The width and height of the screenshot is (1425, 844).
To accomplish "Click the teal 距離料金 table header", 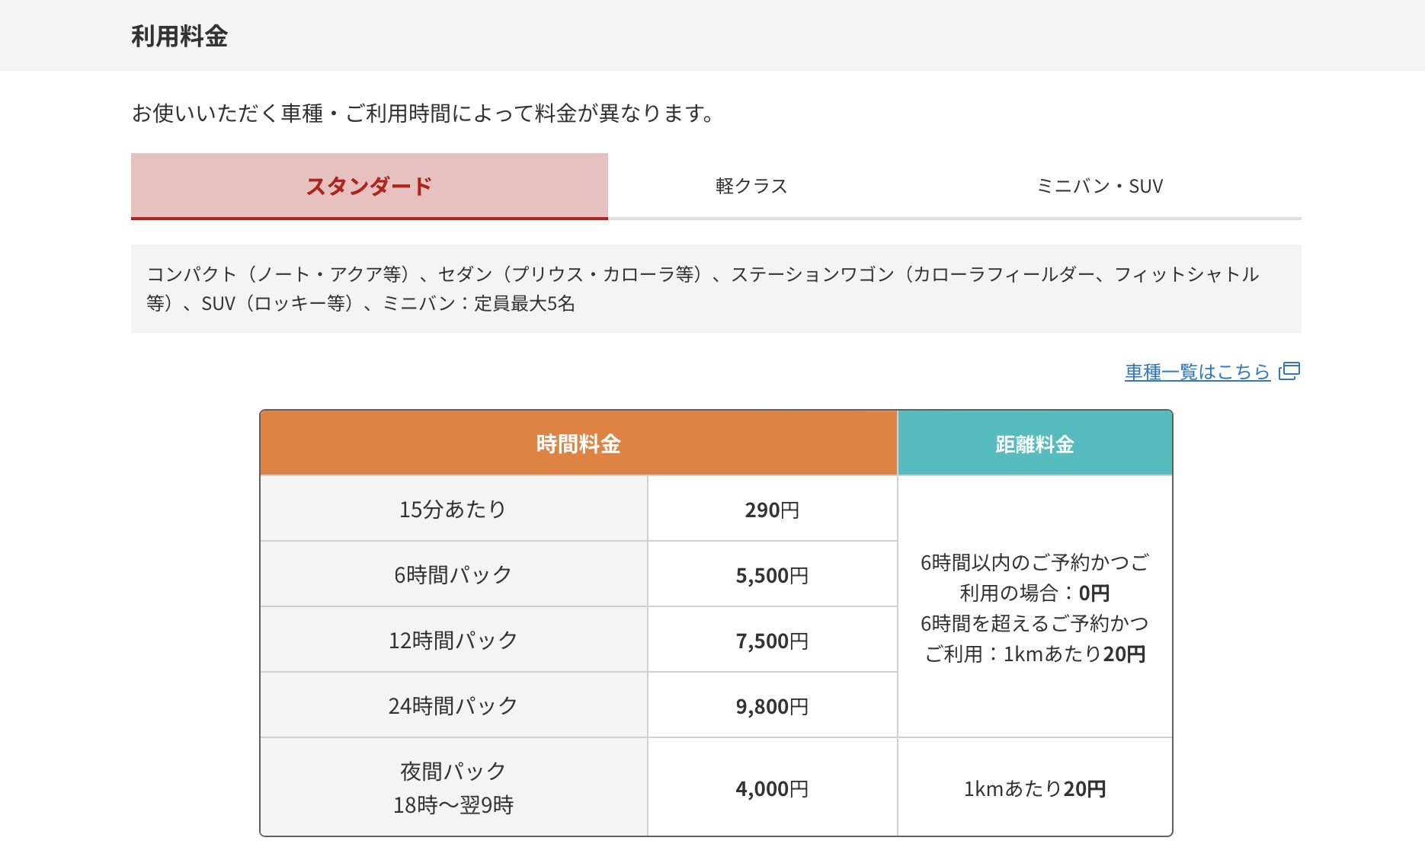I will tap(1035, 444).
